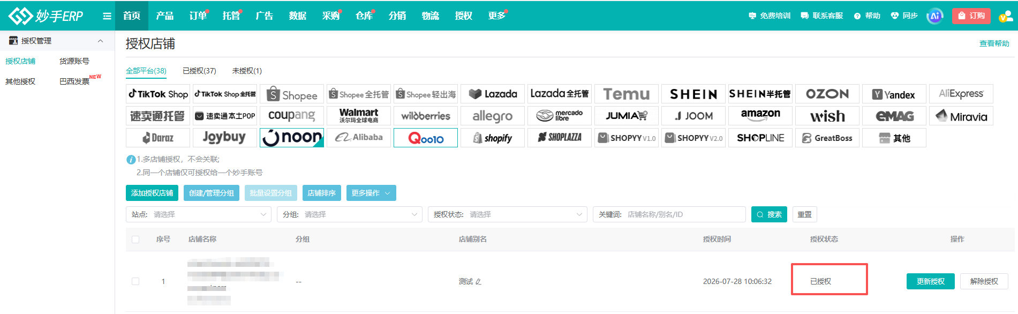Select the Mercado Libre platform tile
Viewport: 1018px width, 314px height.
point(560,116)
